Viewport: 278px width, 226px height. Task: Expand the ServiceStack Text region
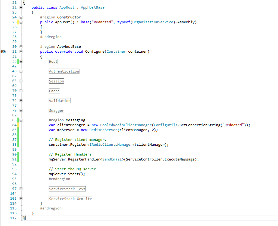(21, 189)
